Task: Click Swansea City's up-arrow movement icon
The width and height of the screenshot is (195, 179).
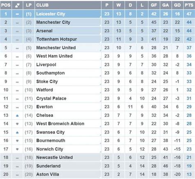Action: [x=17, y=132]
